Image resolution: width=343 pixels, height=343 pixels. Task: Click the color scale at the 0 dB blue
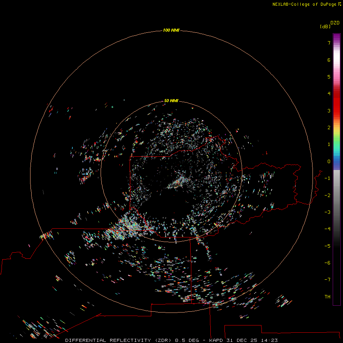(x=337, y=162)
